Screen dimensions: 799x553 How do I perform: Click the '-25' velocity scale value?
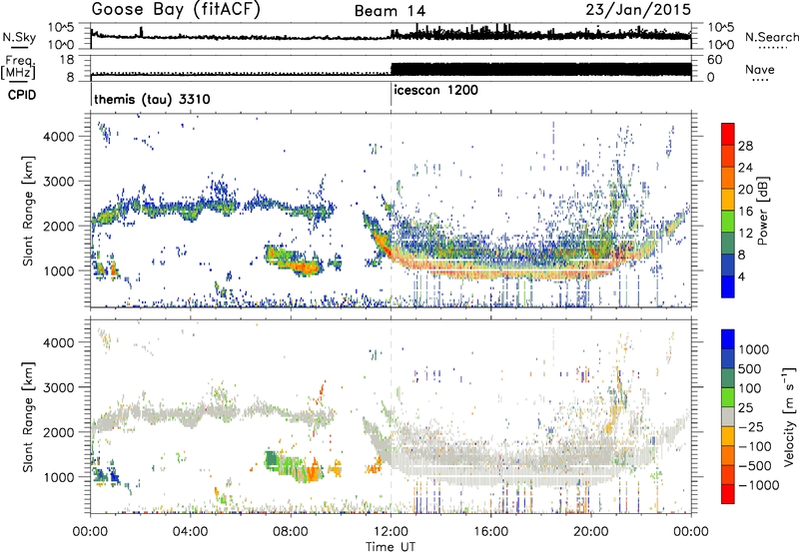(751, 427)
